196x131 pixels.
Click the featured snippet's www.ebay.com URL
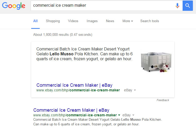point(78,90)
